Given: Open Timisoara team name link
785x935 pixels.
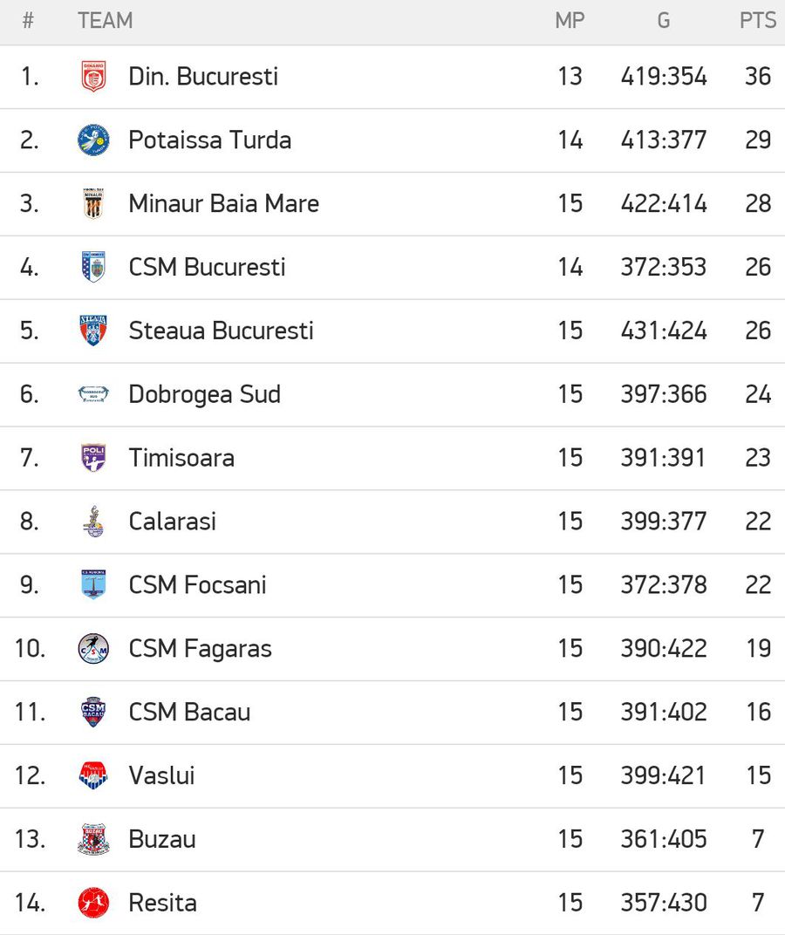Looking at the screenshot, I should (x=181, y=458).
